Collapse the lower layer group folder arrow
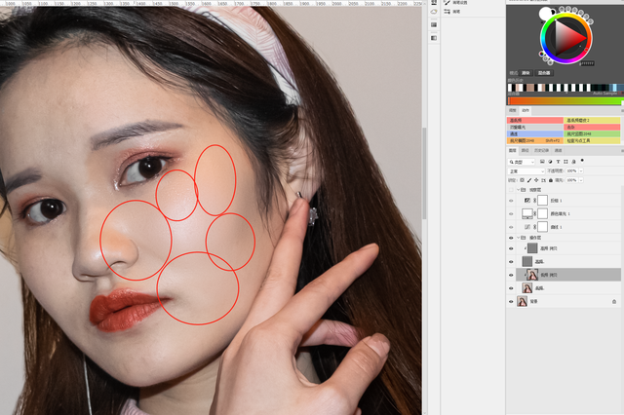This screenshot has width=624, height=415. pyautogui.click(x=520, y=237)
